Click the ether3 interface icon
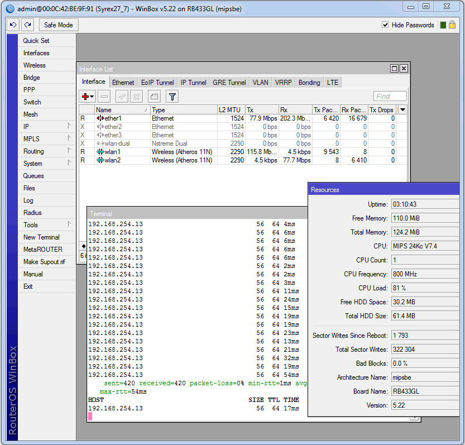Screen dimensions: 465x445 pos(100,135)
